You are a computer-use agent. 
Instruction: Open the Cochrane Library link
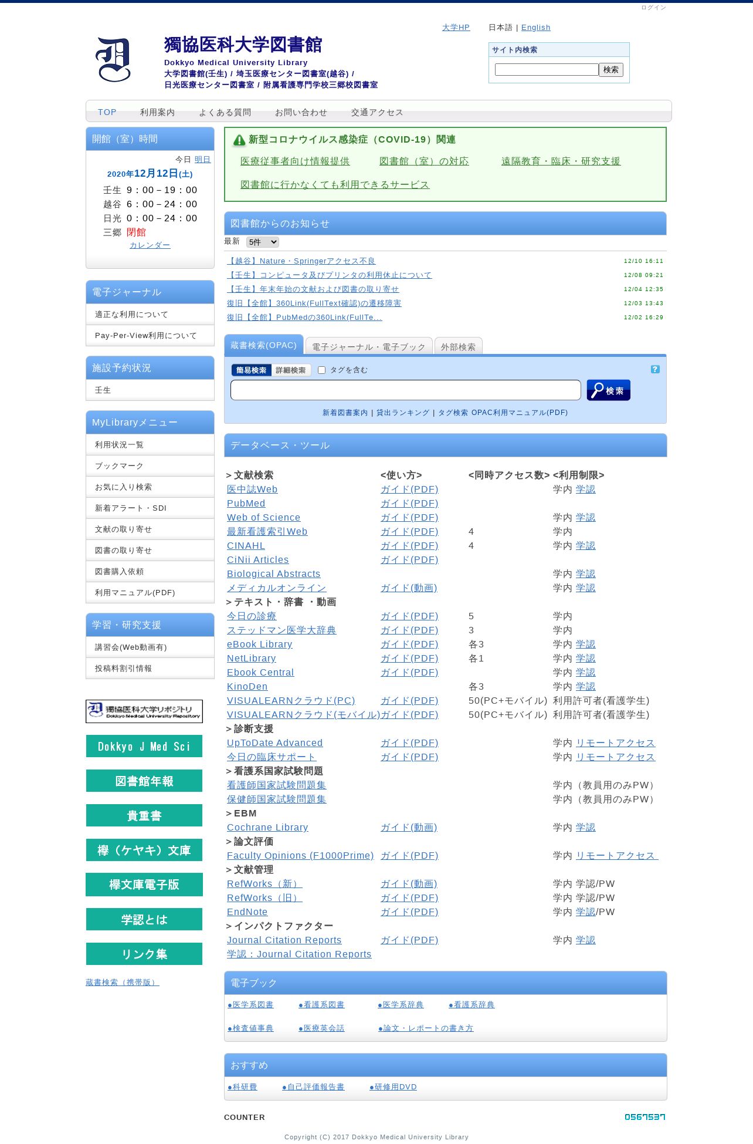pos(267,828)
